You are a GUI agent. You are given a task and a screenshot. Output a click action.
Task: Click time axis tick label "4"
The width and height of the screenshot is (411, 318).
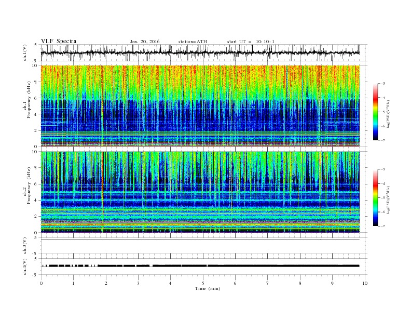point(170,283)
